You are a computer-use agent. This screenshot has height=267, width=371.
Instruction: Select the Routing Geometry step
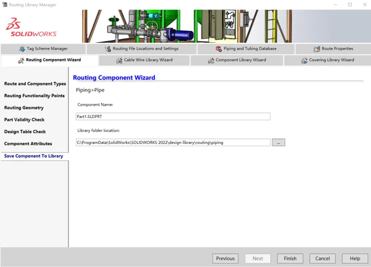click(24, 108)
